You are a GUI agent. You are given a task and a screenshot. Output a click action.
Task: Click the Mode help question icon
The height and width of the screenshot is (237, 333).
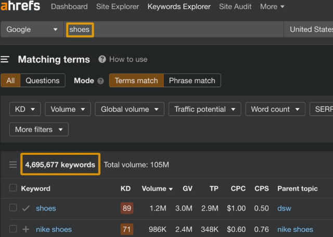(x=100, y=81)
